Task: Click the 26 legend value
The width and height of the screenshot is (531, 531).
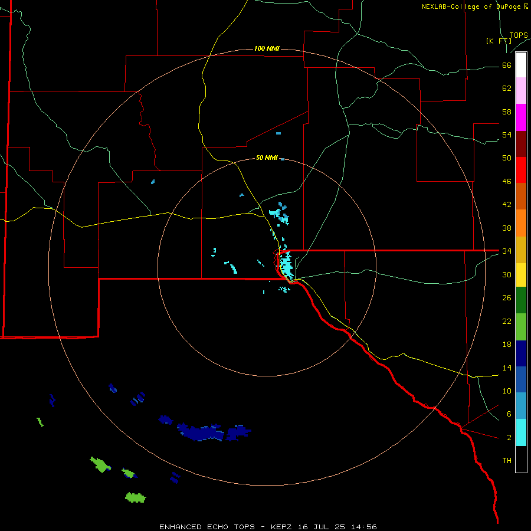Action: (507, 298)
